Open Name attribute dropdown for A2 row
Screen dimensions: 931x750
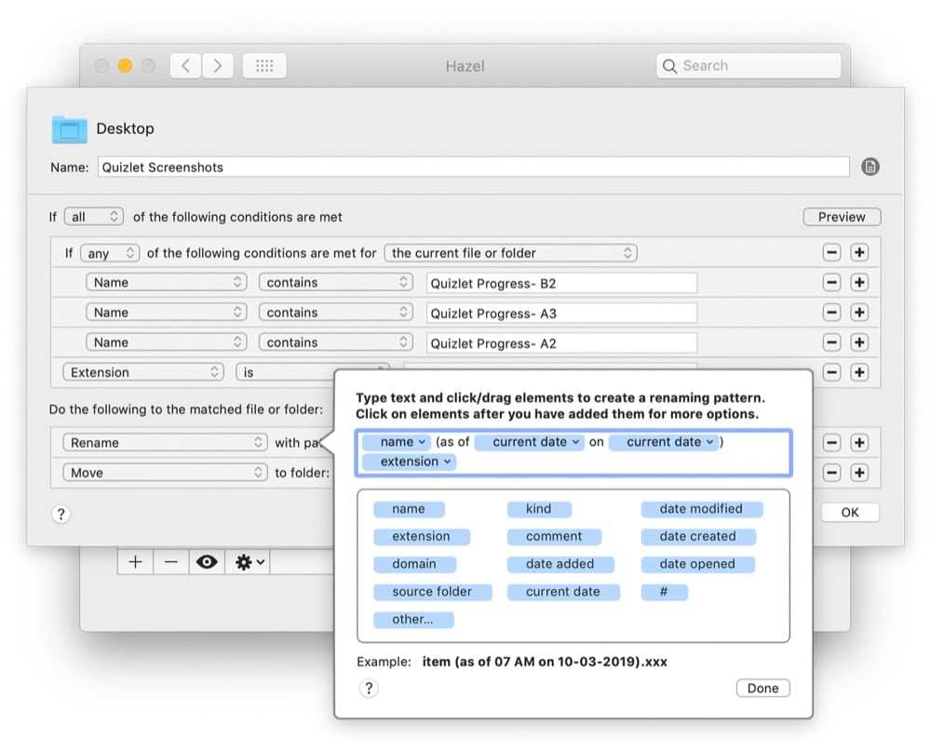pyautogui.click(x=167, y=342)
